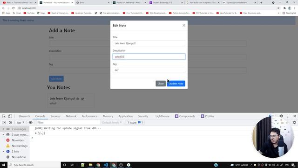Click the Add Note button
Screen dimensions: 298x168
pyautogui.click(x=56, y=79)
